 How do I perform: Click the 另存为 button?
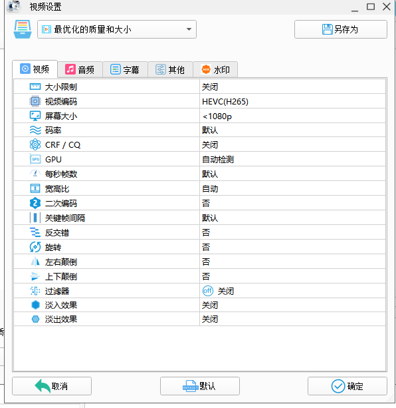(341, 29)
